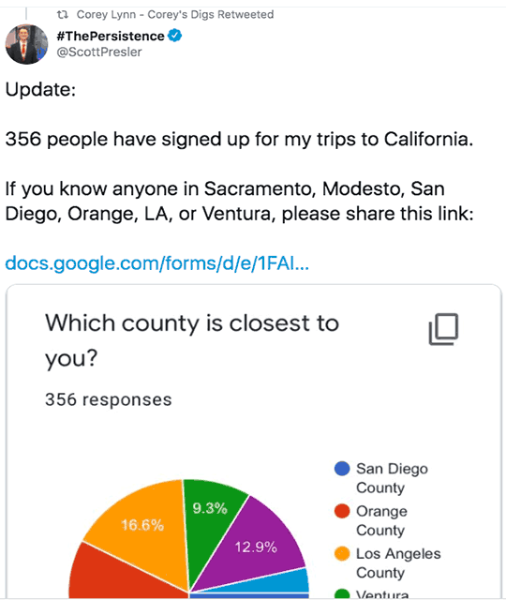The image size is (506, 600).
Task: Click the blue verified badge
Action: click(x=175, y=36)
